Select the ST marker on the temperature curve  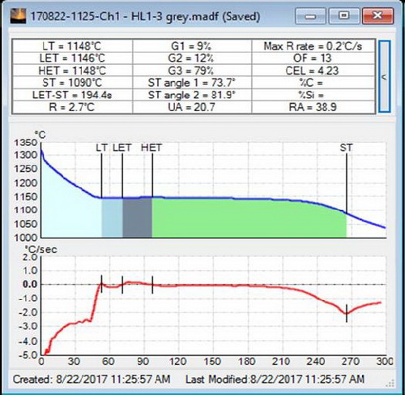coord(347,183)
